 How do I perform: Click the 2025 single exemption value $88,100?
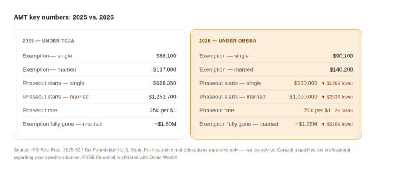point(166,56)
